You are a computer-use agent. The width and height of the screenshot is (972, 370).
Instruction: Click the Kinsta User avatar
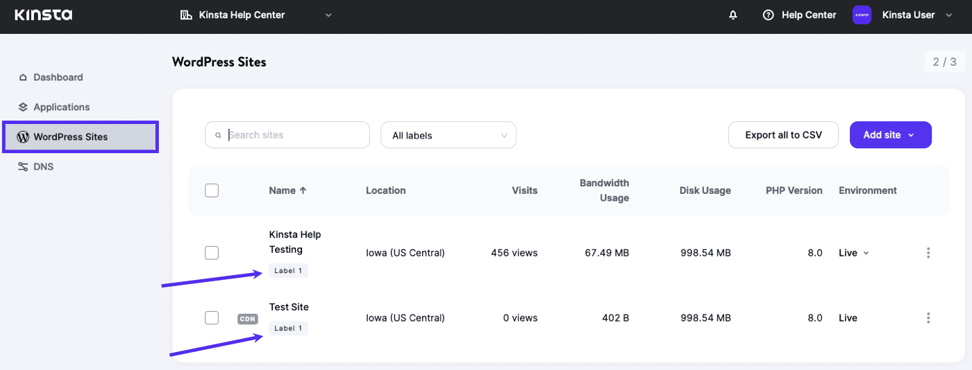pos(862,15)
